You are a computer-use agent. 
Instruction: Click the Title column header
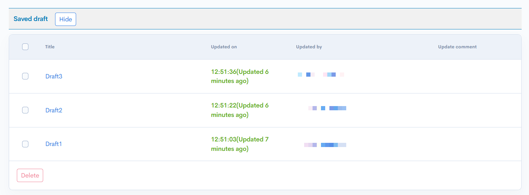tap(50, 47)
